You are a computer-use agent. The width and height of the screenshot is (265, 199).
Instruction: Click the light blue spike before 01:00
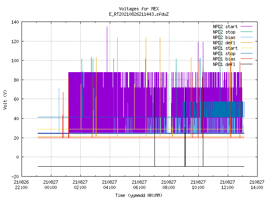click(x=59, y=110)
